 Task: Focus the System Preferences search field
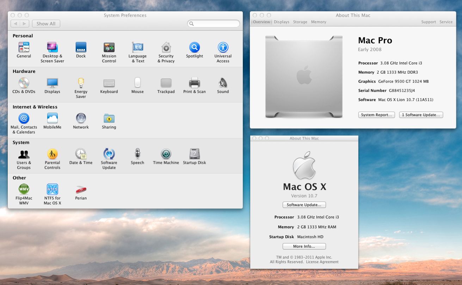pos(214,24)
